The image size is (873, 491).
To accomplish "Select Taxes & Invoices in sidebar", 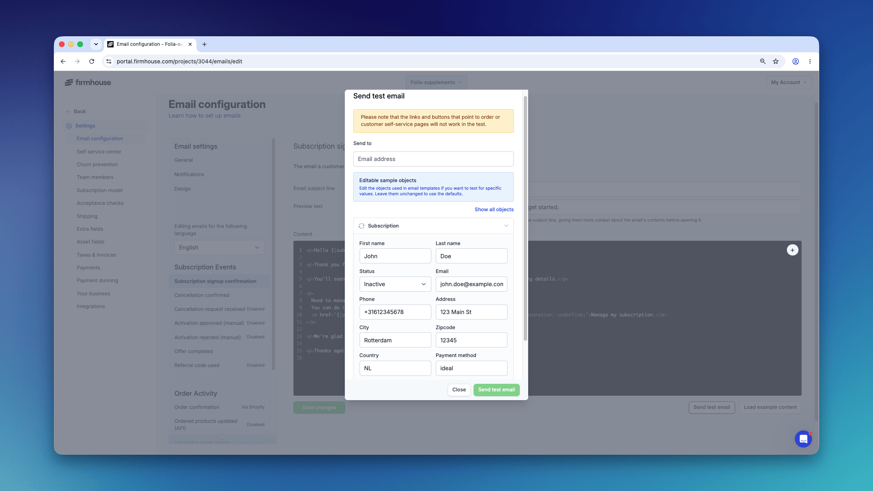I will (x=96, y=255).
